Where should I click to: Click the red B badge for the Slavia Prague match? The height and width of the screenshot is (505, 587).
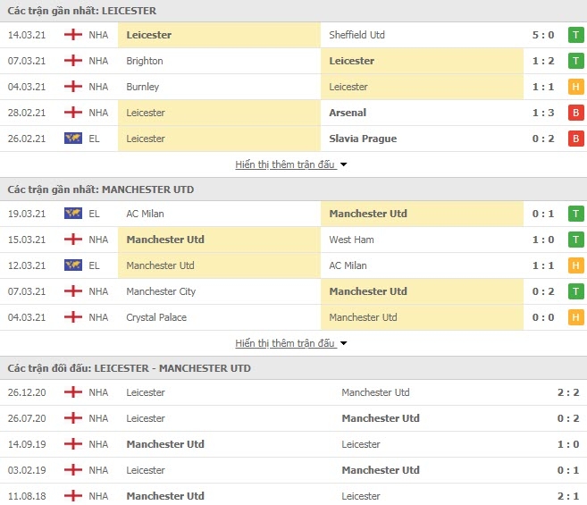tap(575, 139)
